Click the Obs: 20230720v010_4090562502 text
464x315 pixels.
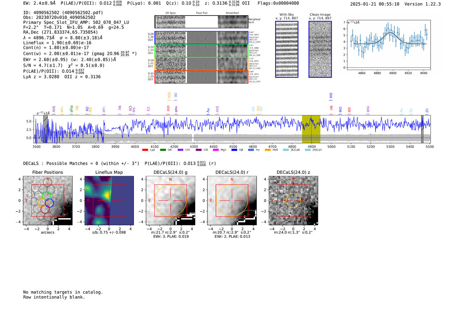(x=59, y=18)
